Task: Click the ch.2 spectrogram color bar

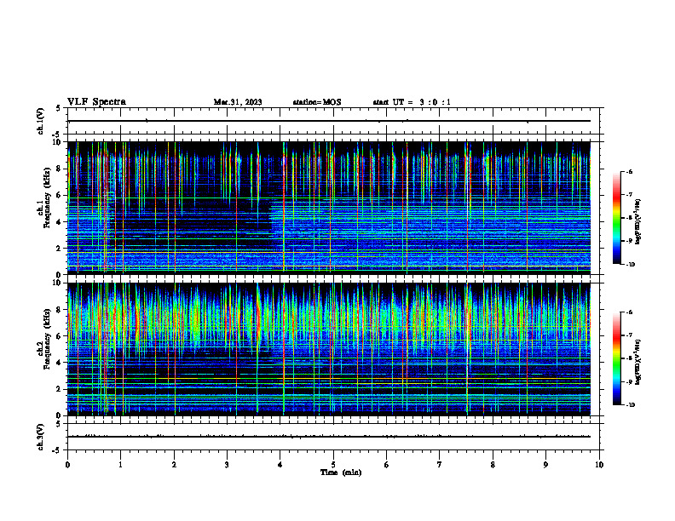Action: 616,358
